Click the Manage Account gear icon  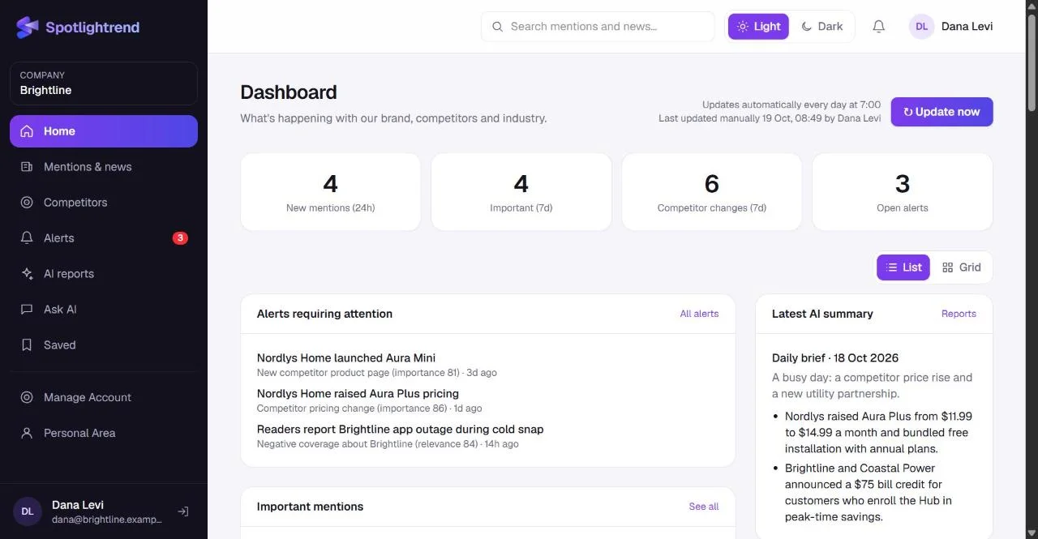27,397
